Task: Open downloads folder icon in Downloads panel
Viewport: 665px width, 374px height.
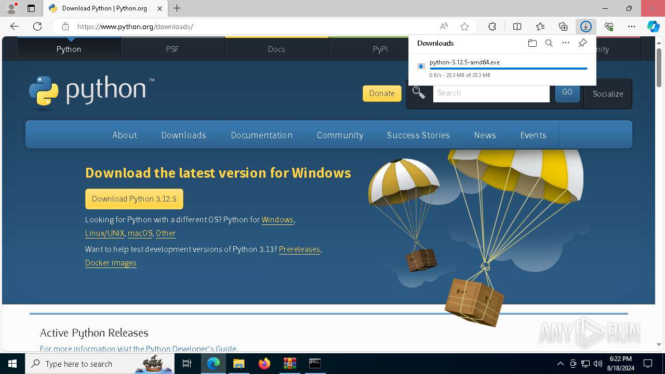Action: click(x=532, y=43)
